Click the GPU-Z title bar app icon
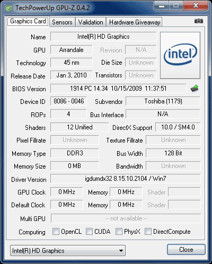The image size is (212, 264). point(9,8)
